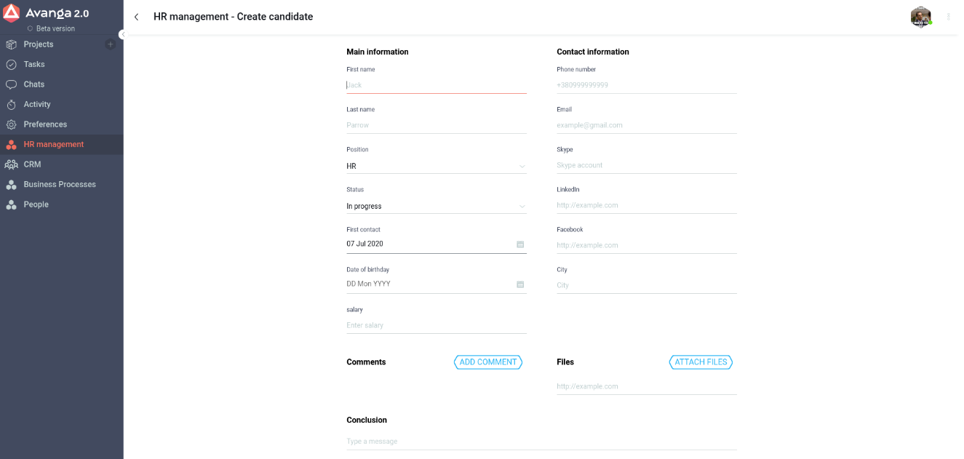The width and height of the screenshot is (964, 459).
Task: Navigate to CRM in sidebar
Action: click(x=32, y=164)
